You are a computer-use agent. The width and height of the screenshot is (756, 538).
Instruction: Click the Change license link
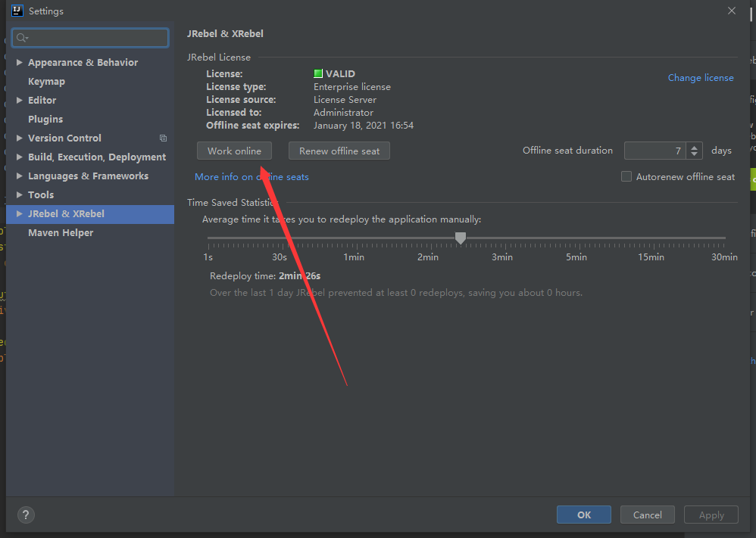tap(701, 77)
